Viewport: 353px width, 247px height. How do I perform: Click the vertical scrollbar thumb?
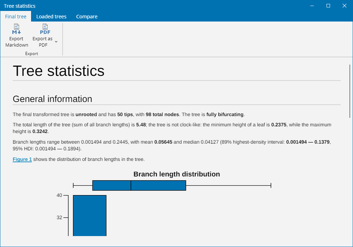pos(349,91)
